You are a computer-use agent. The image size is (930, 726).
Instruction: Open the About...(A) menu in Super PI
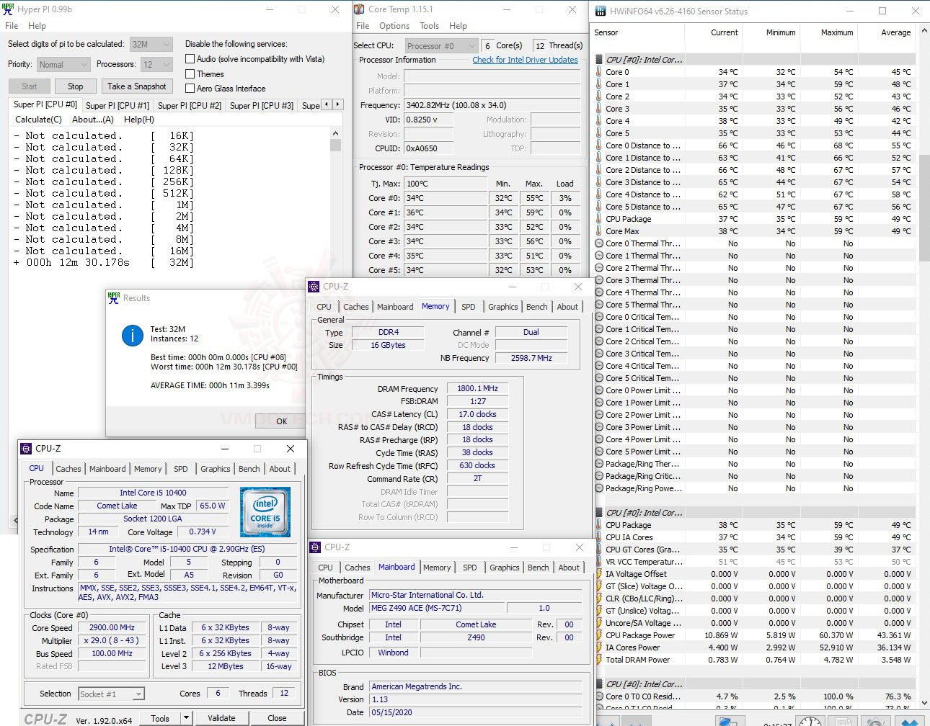[x=93, y=120]
